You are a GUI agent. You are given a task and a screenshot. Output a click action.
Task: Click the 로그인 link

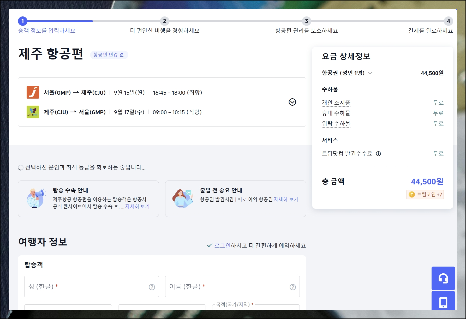pyautogui.click(x=222, y=245)
